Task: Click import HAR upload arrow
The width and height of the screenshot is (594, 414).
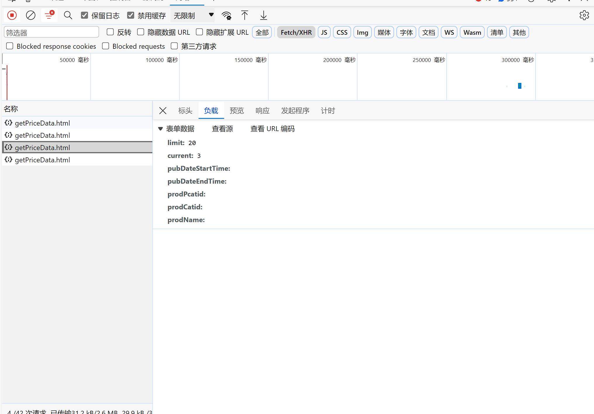Action: tap(245, 15)
